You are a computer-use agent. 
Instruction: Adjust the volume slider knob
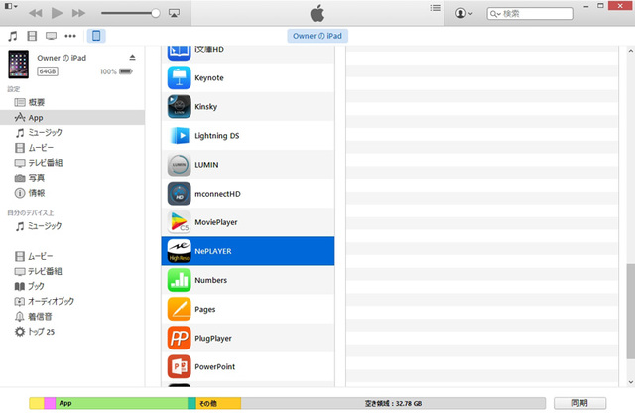156,14
